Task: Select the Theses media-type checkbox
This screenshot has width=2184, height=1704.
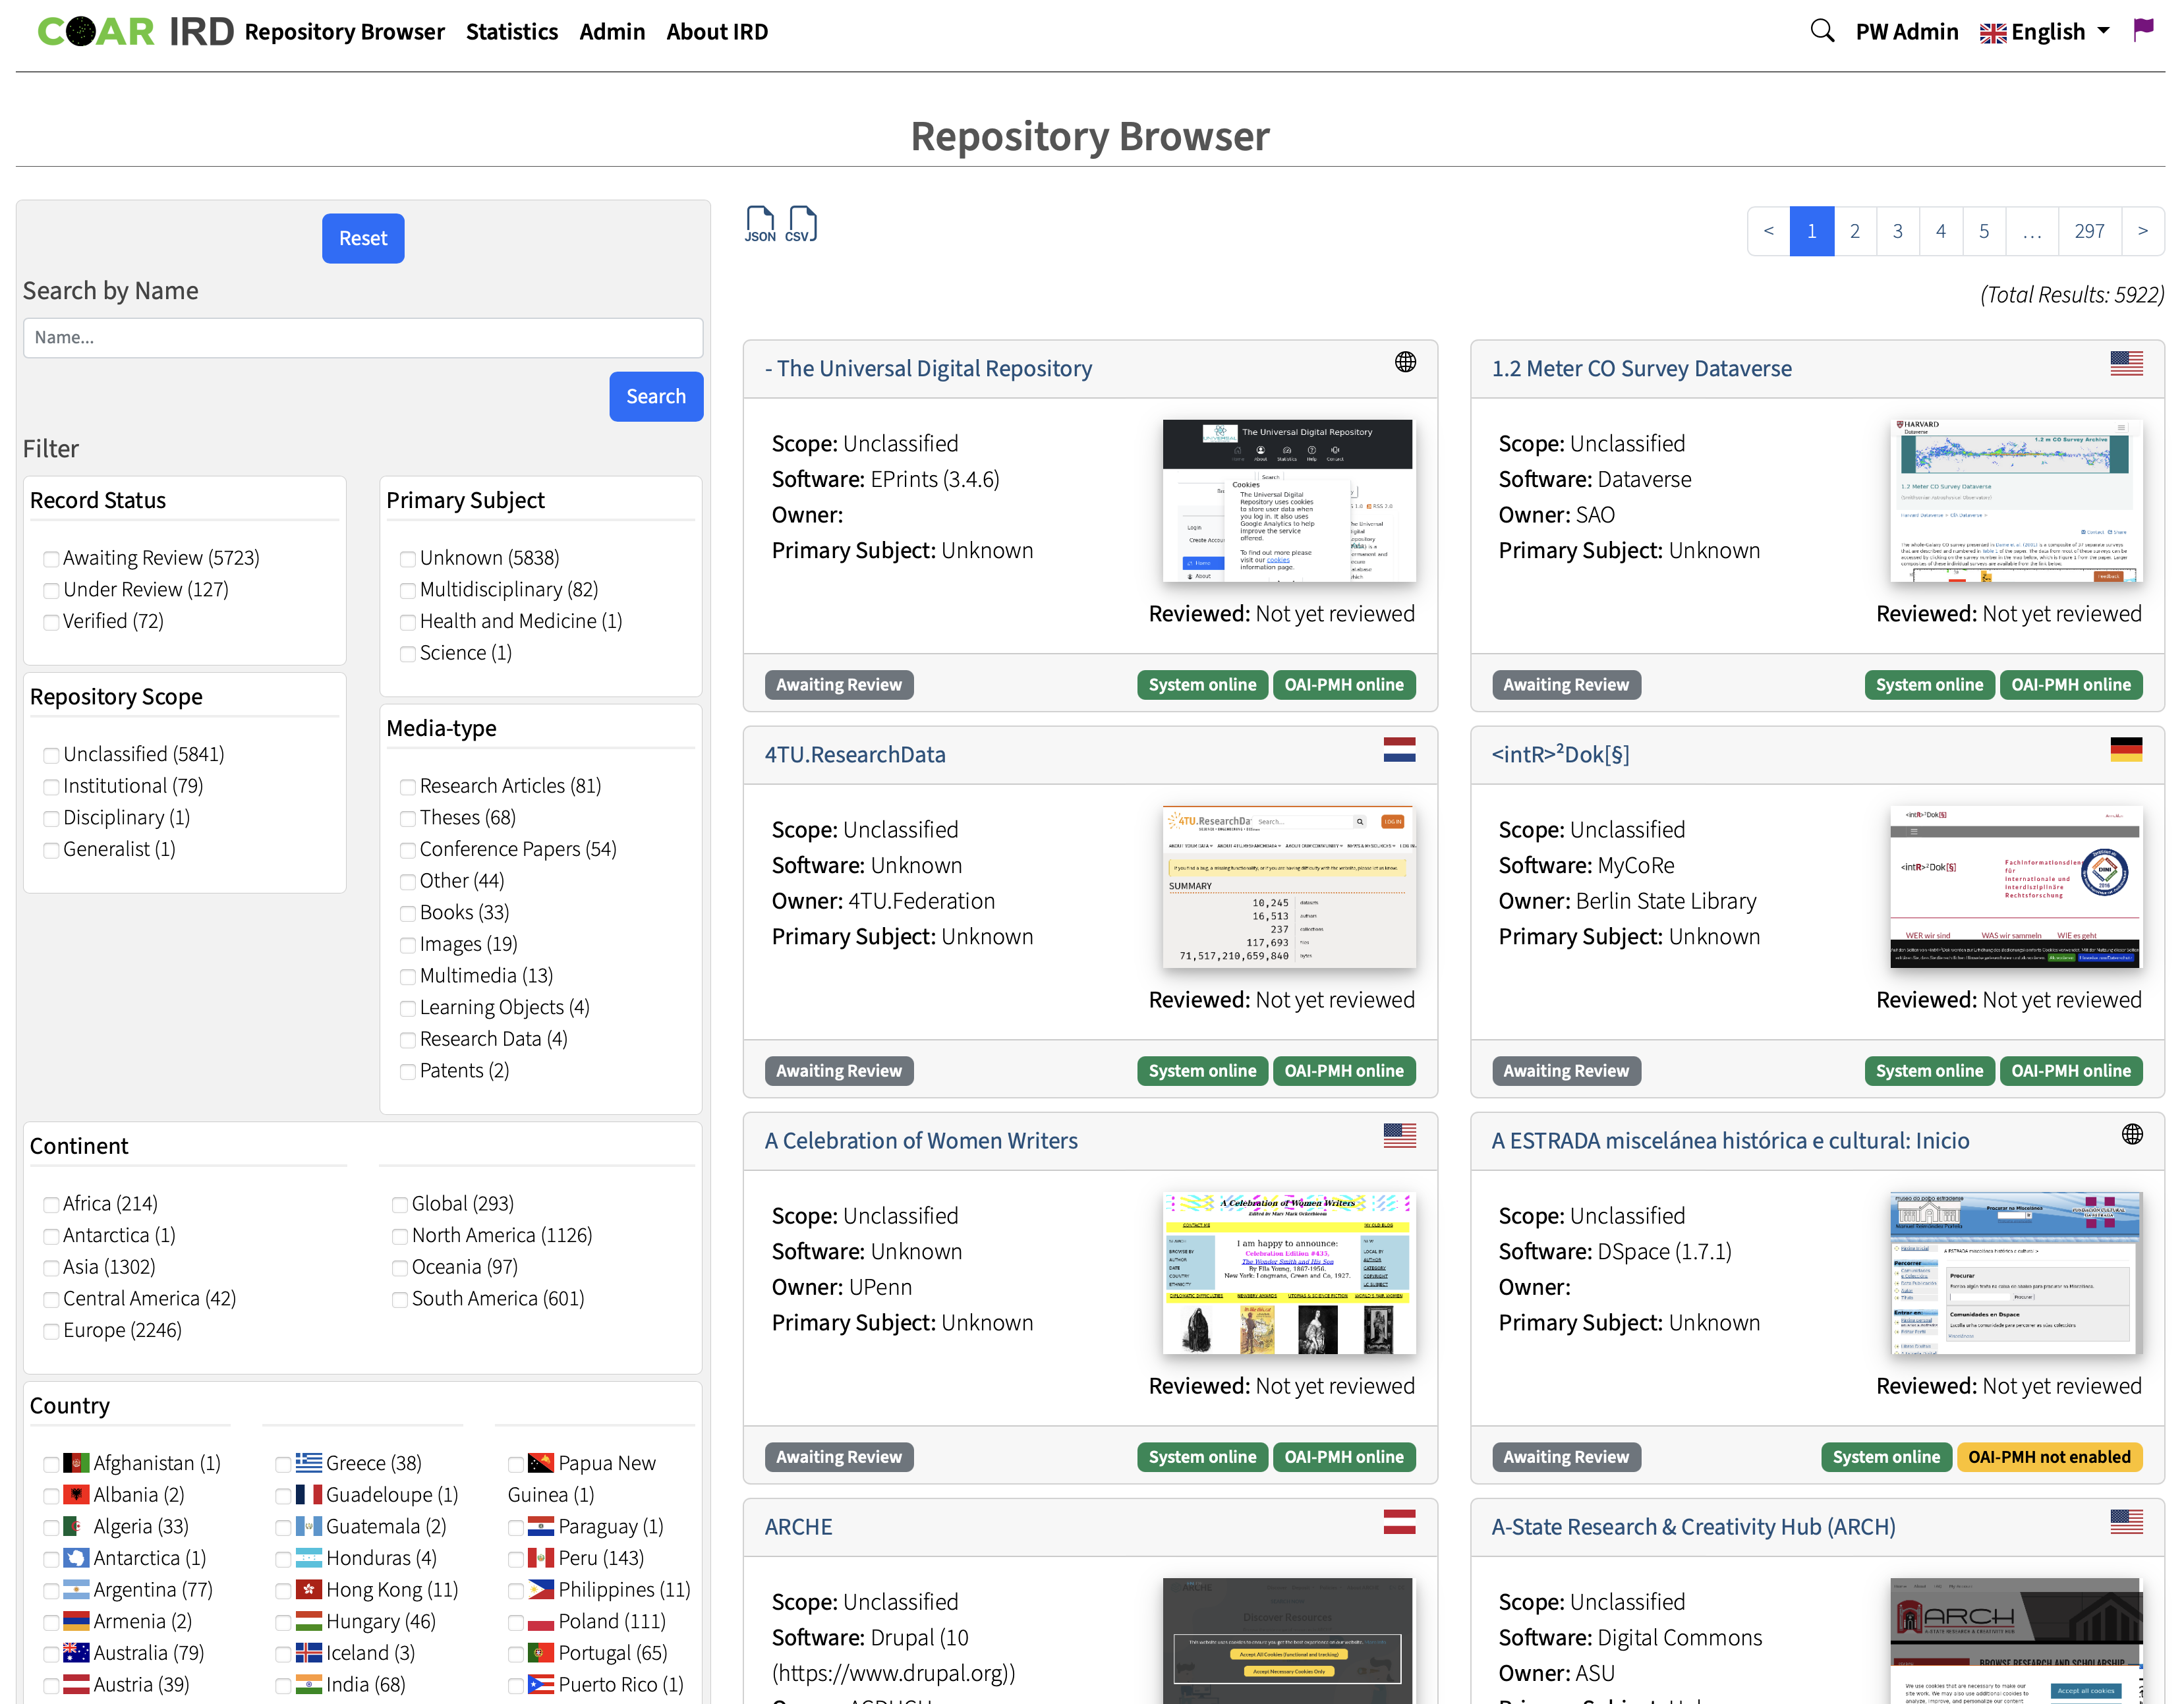Action: pos(407,819)
